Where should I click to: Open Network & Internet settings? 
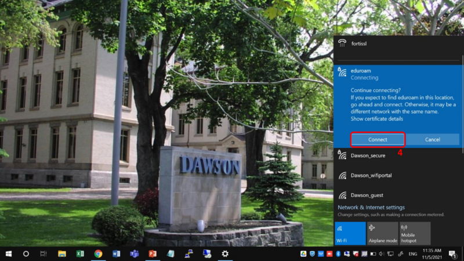point(371,208)
